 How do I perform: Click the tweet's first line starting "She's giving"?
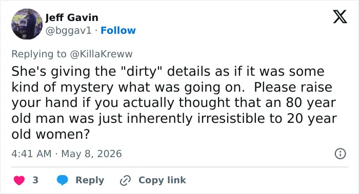tap(168, 72)
